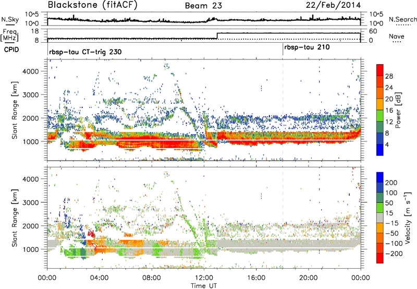Click the N.Sky axis label

[x=10, y=19]
